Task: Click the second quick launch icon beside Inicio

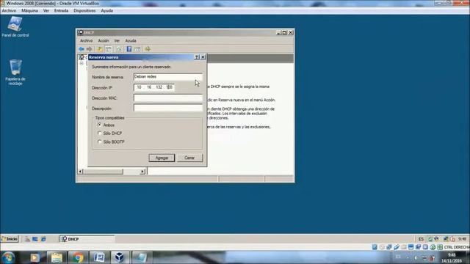Action: pyautogui.click(x=35, y=239)
